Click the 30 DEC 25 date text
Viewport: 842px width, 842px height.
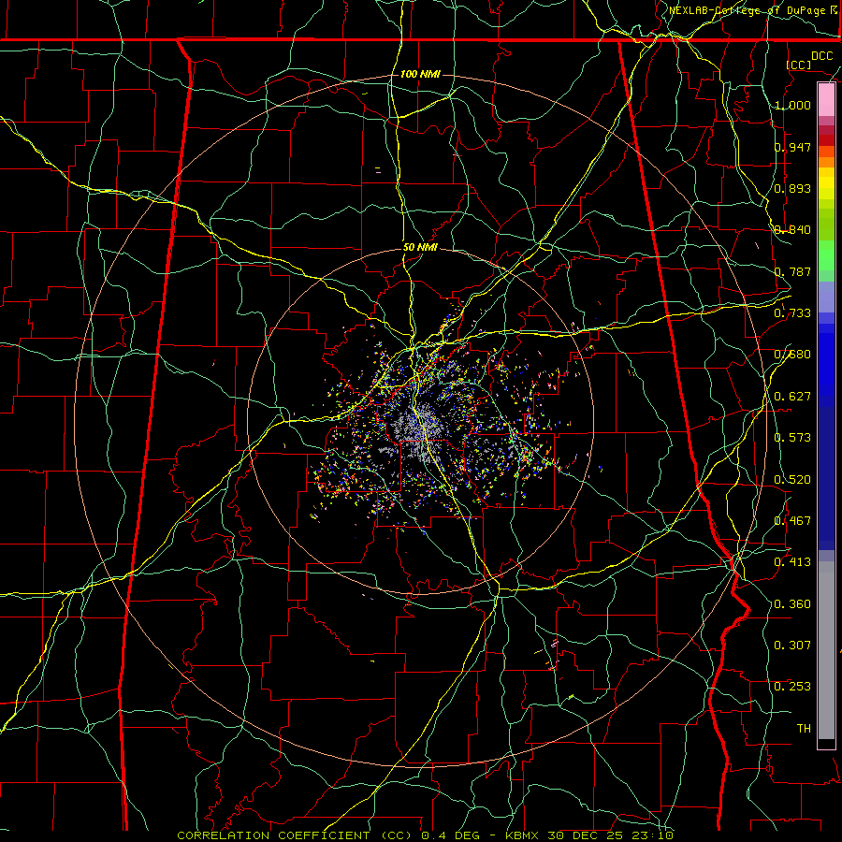pos(584,835)
